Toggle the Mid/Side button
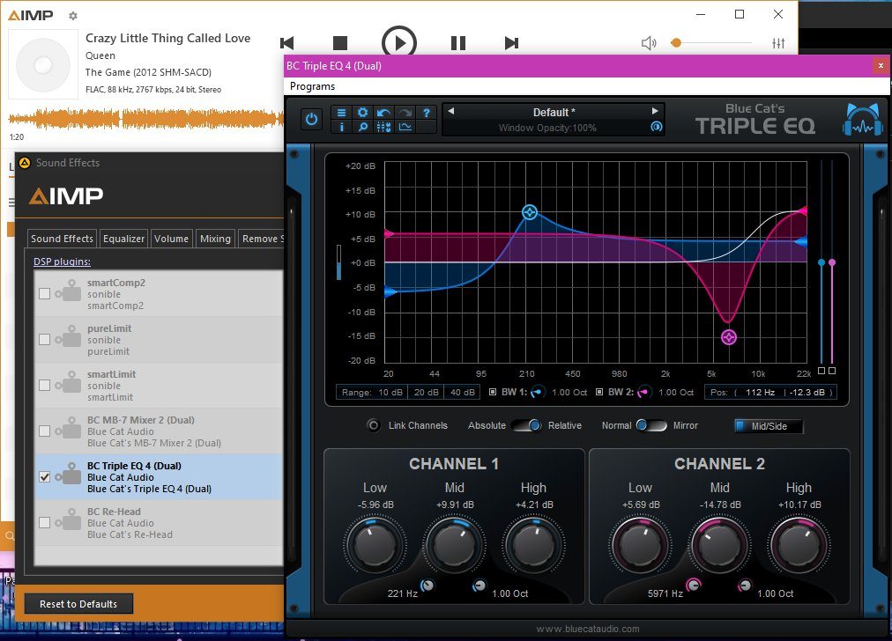This screenshot has height=641, width=892. click(769, 426)
